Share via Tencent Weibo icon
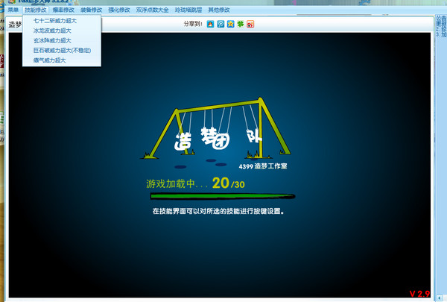The image size is (447, 302). (221, 24)
